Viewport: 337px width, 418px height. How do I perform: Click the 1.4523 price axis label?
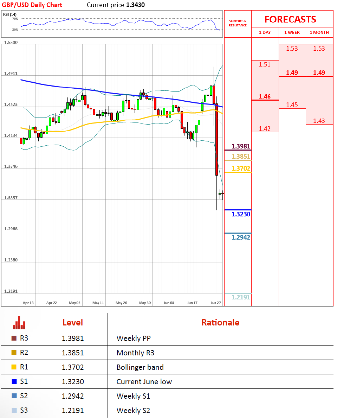coord(11,104)
